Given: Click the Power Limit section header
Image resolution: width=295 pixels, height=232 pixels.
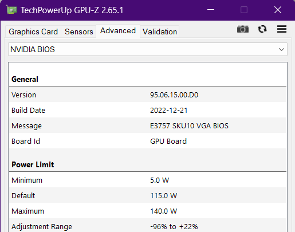Looking at the screenshot, I should (33, 164).
